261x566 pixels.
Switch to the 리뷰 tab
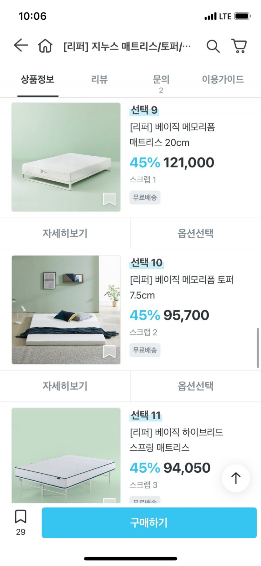tap(99, 80)
